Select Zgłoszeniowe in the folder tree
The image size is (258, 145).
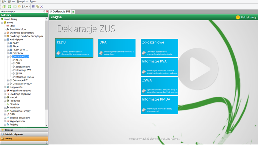pos(23,67)
